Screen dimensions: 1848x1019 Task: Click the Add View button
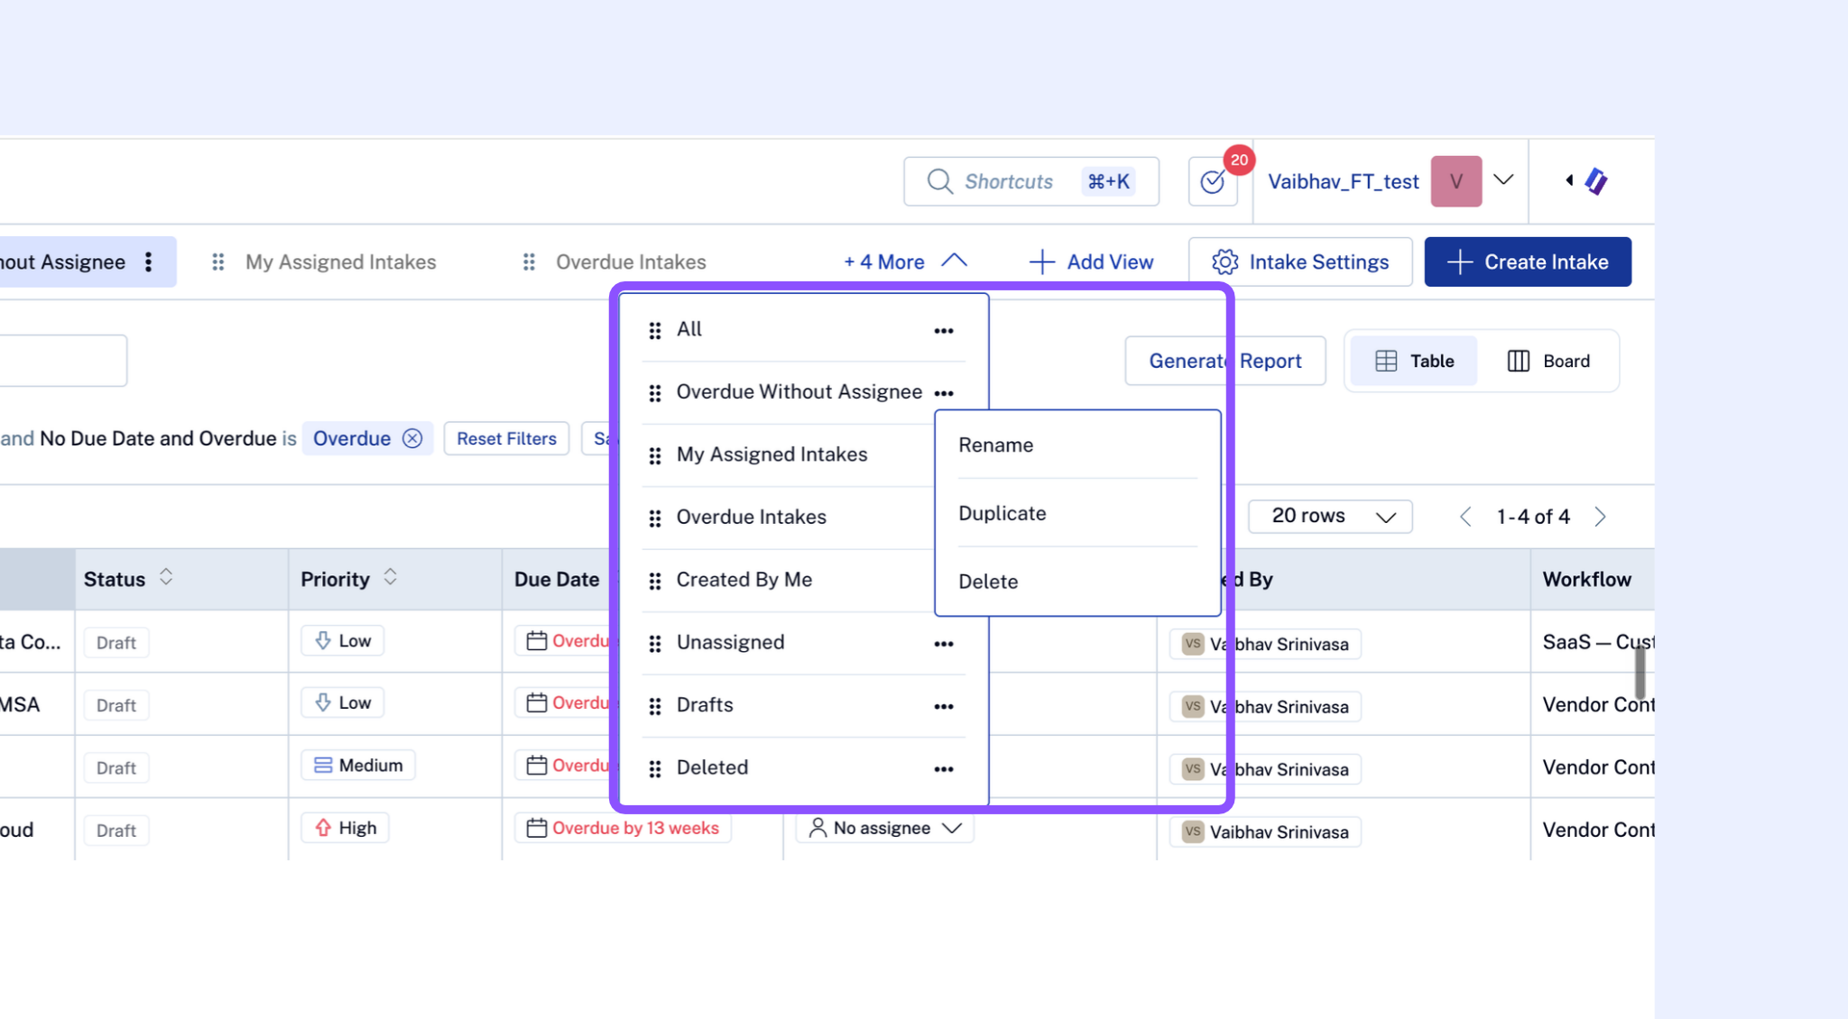pyautogui.click(x=1091, y=262)
